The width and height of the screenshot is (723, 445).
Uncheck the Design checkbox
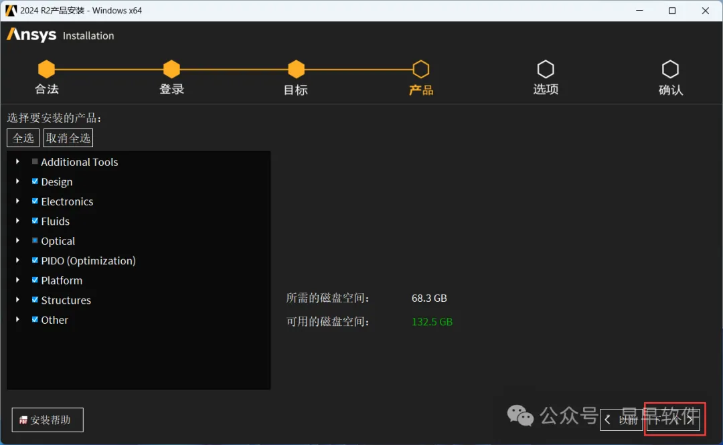35,181
